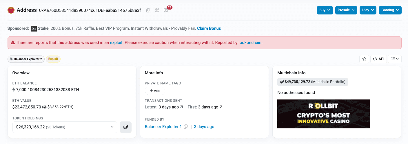Add a private name tag
408x144 pixels.
(155, 91)
